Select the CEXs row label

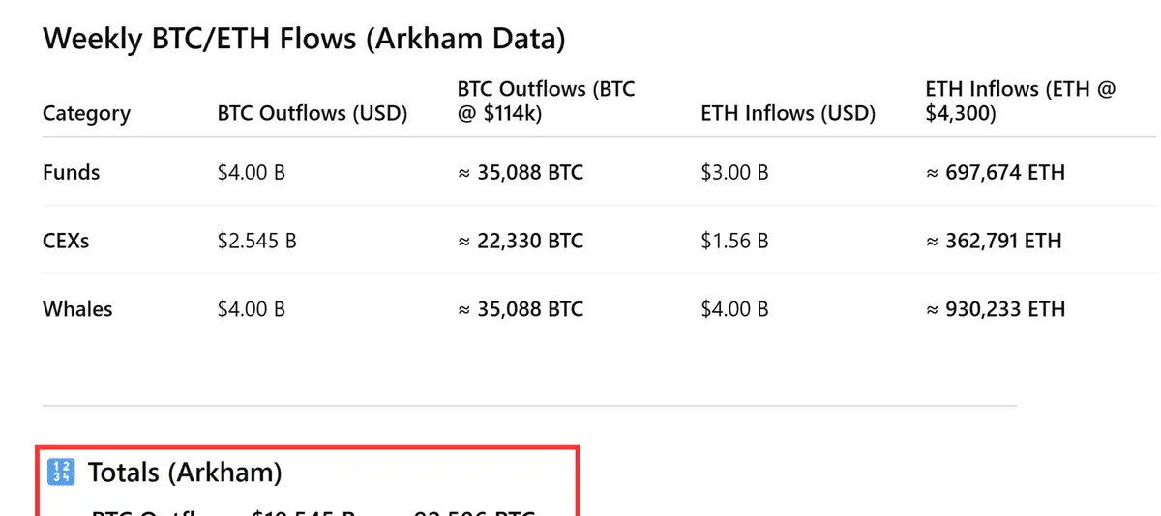point(66,241)
